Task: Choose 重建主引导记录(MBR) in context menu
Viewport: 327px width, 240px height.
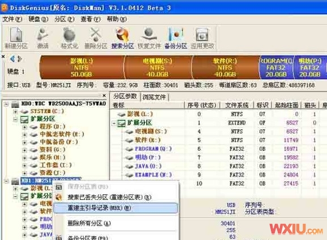Action: pos(116,208)
